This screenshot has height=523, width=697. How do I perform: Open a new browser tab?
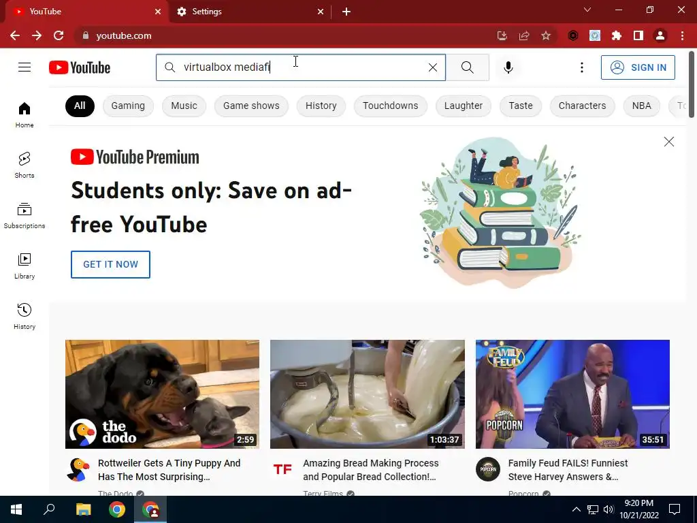point(346,12)
